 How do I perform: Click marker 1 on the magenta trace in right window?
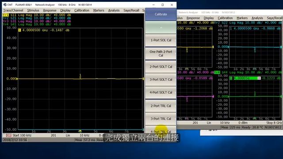click(x=187, y=99)
